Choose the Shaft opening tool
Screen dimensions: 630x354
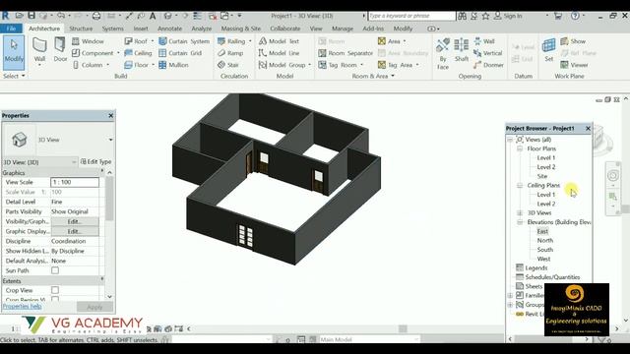(x=462, y=50)
